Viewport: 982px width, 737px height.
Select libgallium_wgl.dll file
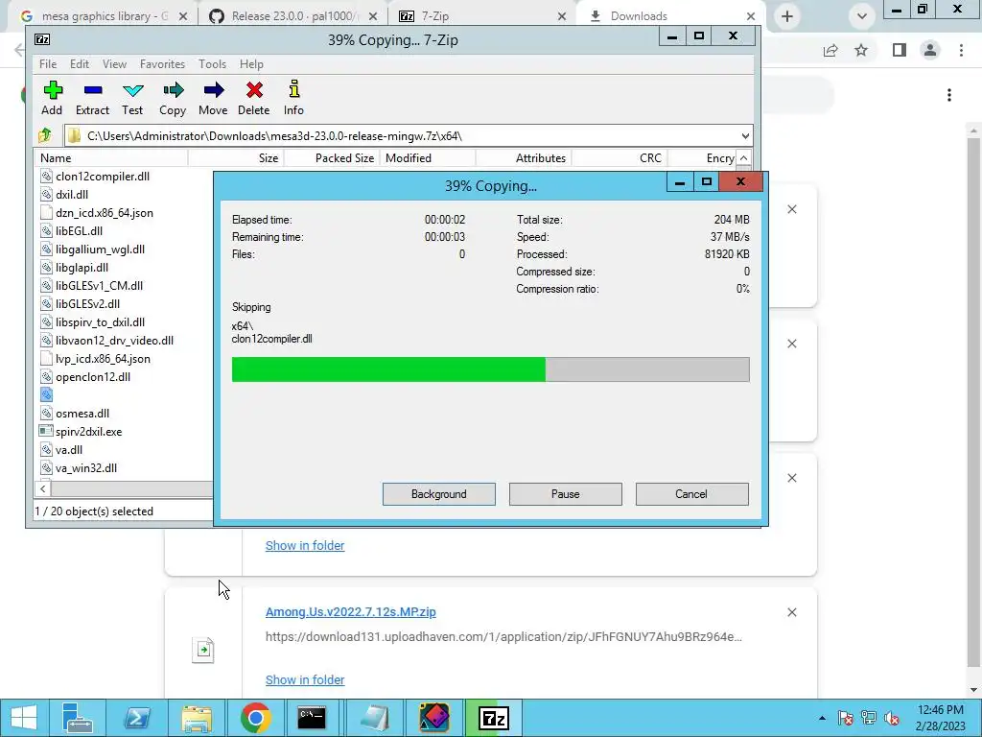tap(100, 249)
